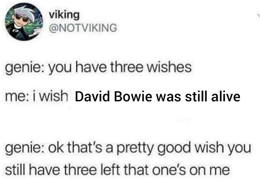Viewport: 260px width, 182px height.
Task: Open the @NOTVIKING handle link
Action: click(x=83, y=28)
